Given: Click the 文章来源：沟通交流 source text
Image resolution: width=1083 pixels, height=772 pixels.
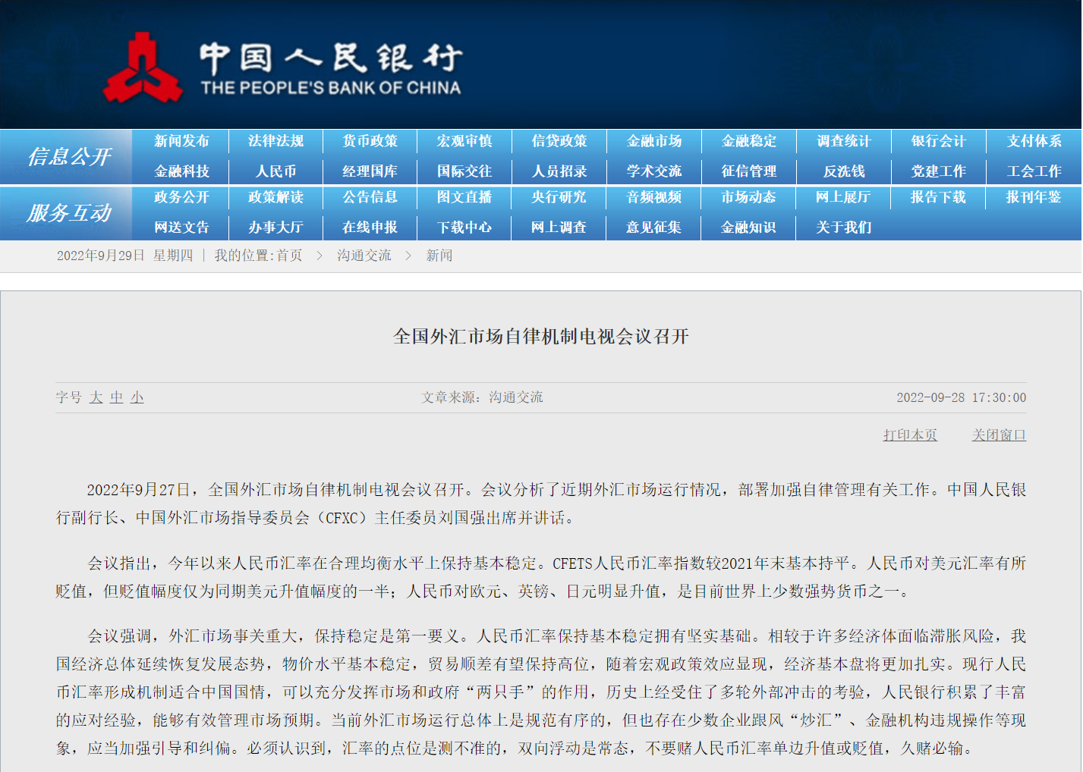Looking at the screenshot, I should tap(483, 397).
